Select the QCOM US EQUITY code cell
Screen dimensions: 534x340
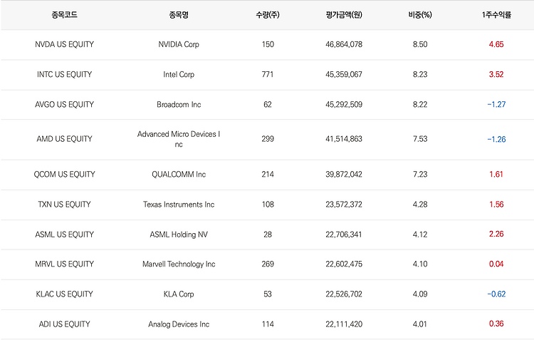click(x=64, y=174)
